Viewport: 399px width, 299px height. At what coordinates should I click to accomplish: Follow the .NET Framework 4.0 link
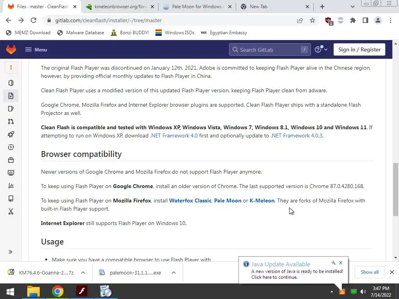174,135
